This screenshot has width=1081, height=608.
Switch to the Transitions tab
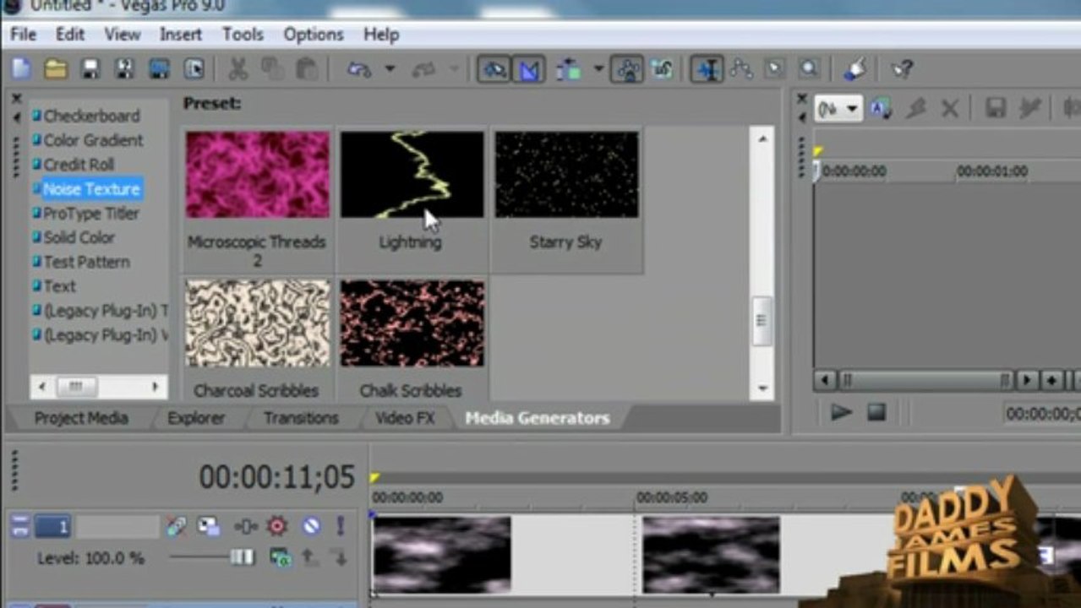(x=301, y=418)
